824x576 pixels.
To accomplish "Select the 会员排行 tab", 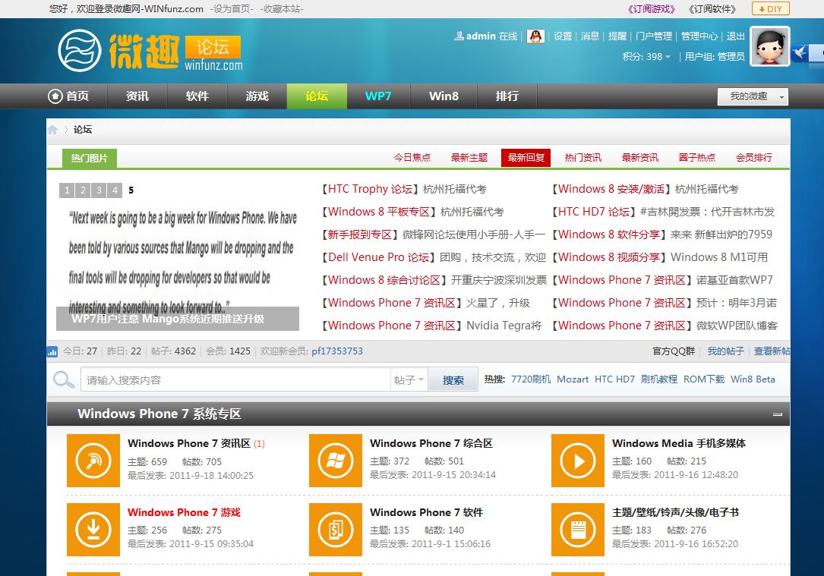I will point(753,158).
